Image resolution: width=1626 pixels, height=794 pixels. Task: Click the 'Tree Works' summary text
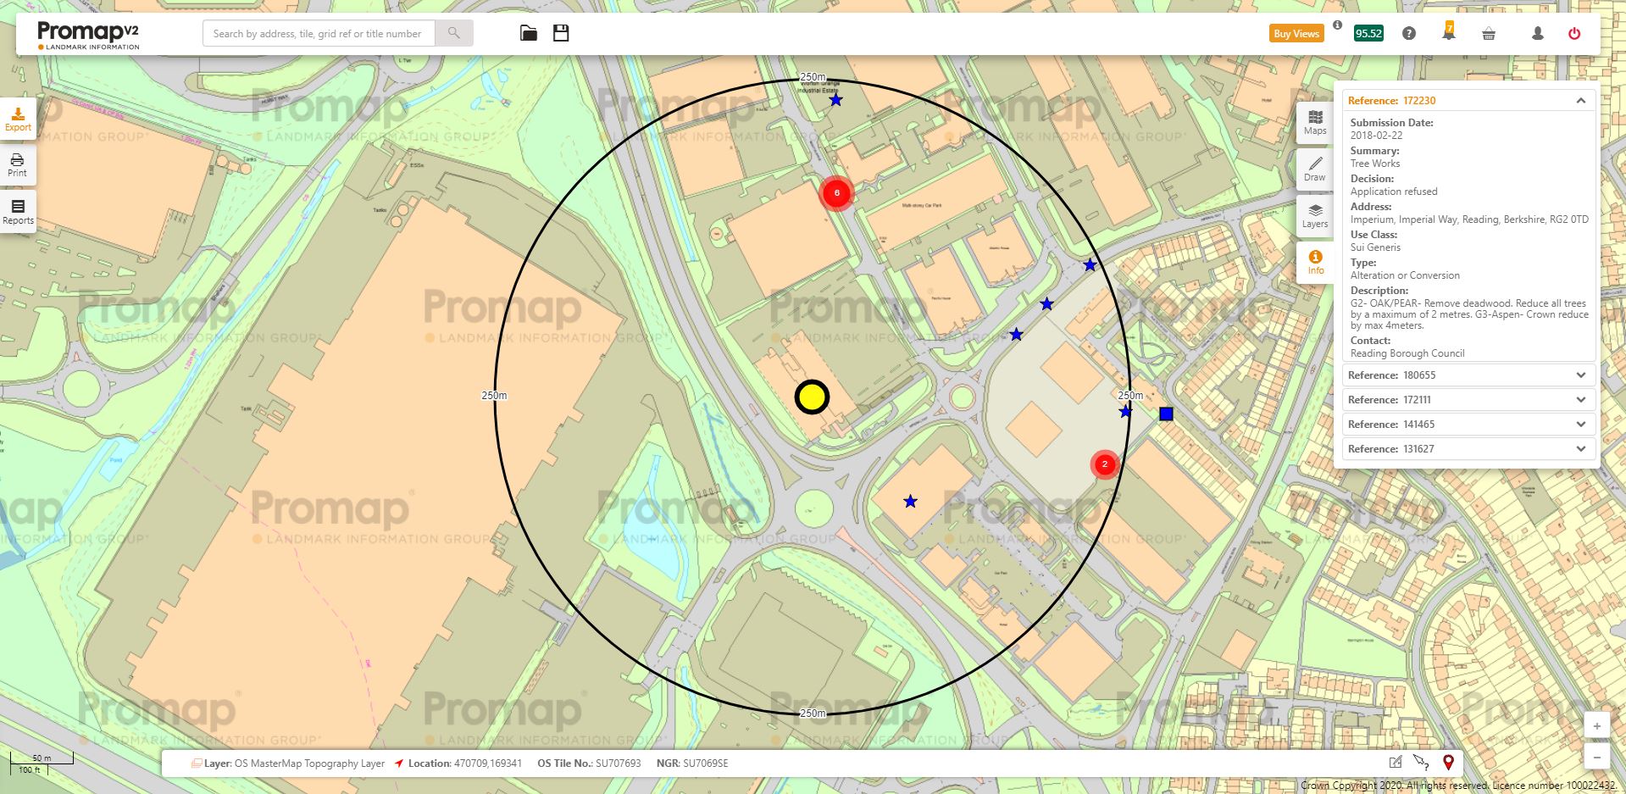(1375, 164)
